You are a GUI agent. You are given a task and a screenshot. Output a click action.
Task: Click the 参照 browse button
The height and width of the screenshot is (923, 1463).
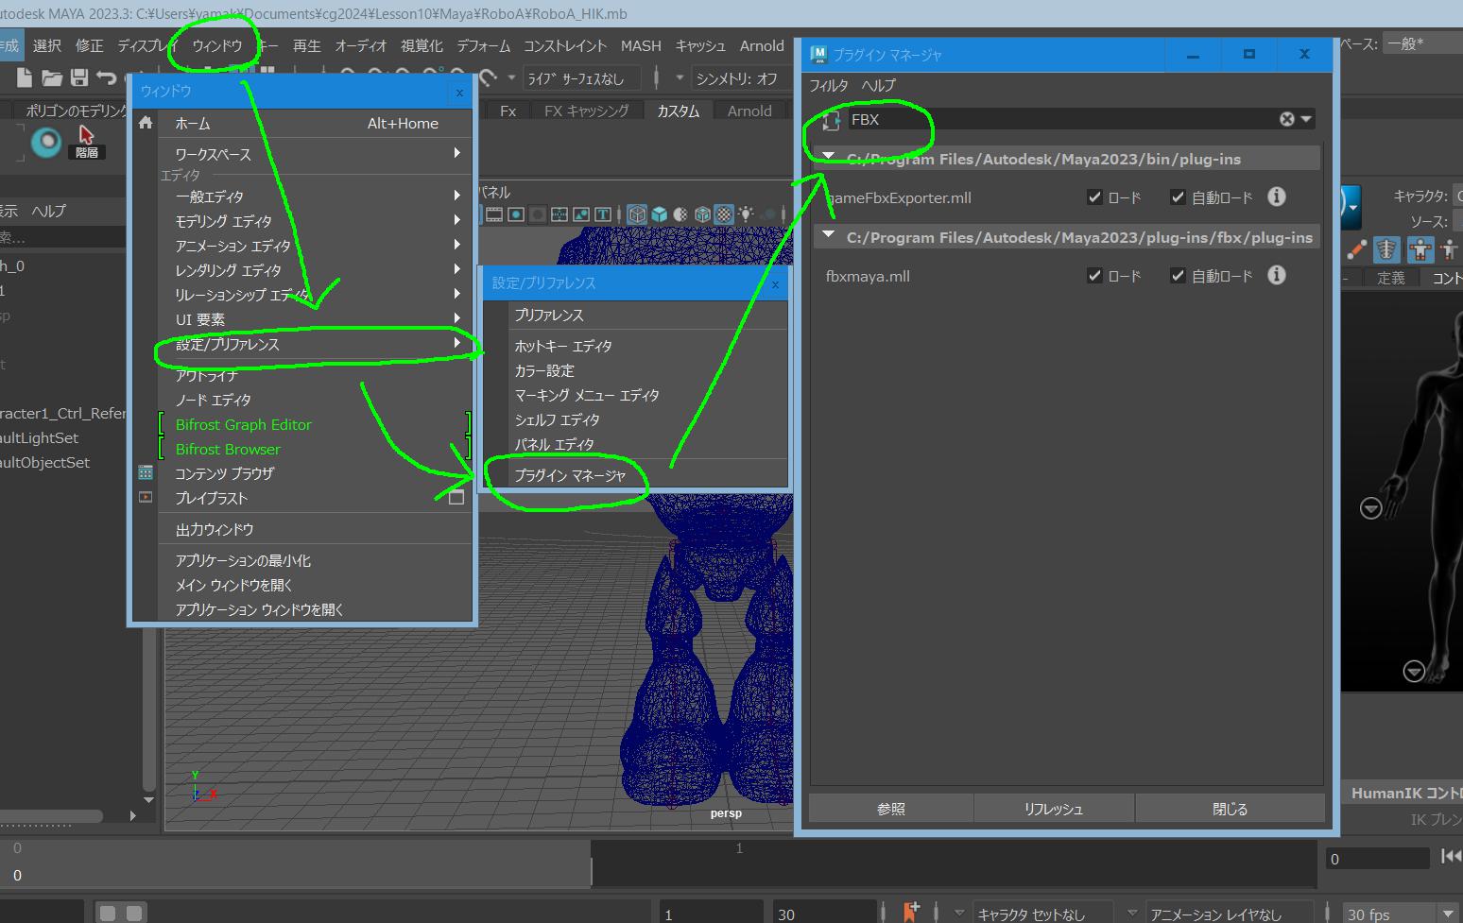click(891, 809)
